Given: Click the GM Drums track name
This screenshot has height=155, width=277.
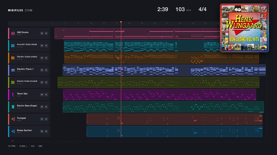Looking at the screenshot, I should [x=23, y=32].
